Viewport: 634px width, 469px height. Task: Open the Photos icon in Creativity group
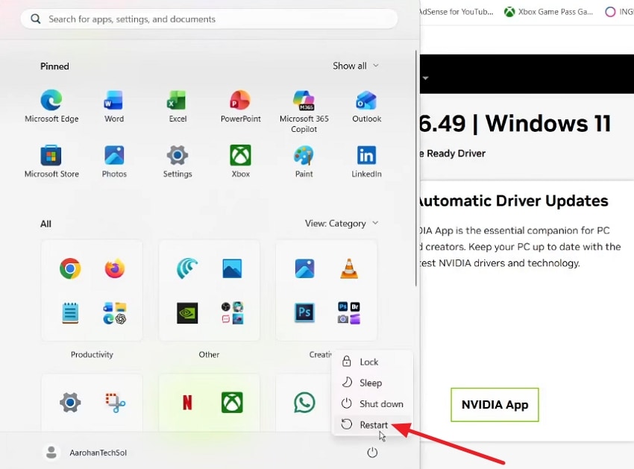tap(304, 268)
